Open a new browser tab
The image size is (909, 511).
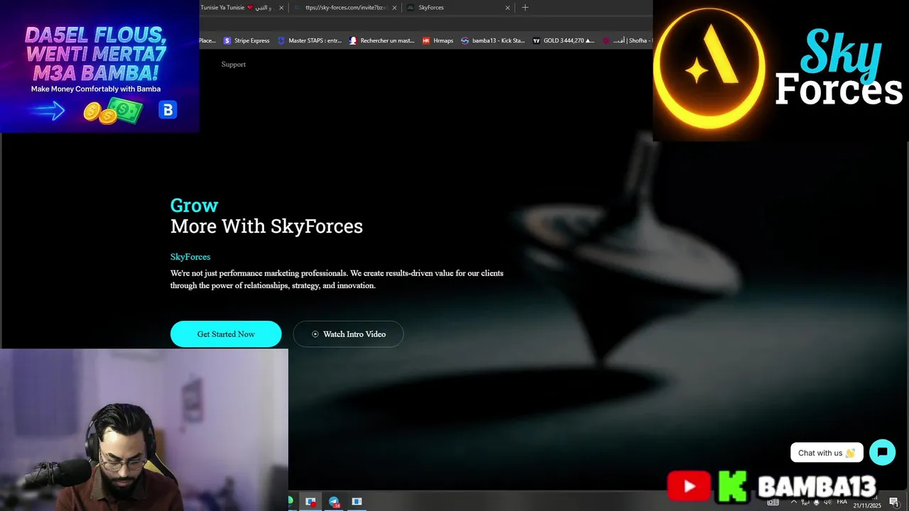pyautogui.click(x=526, y=8)
